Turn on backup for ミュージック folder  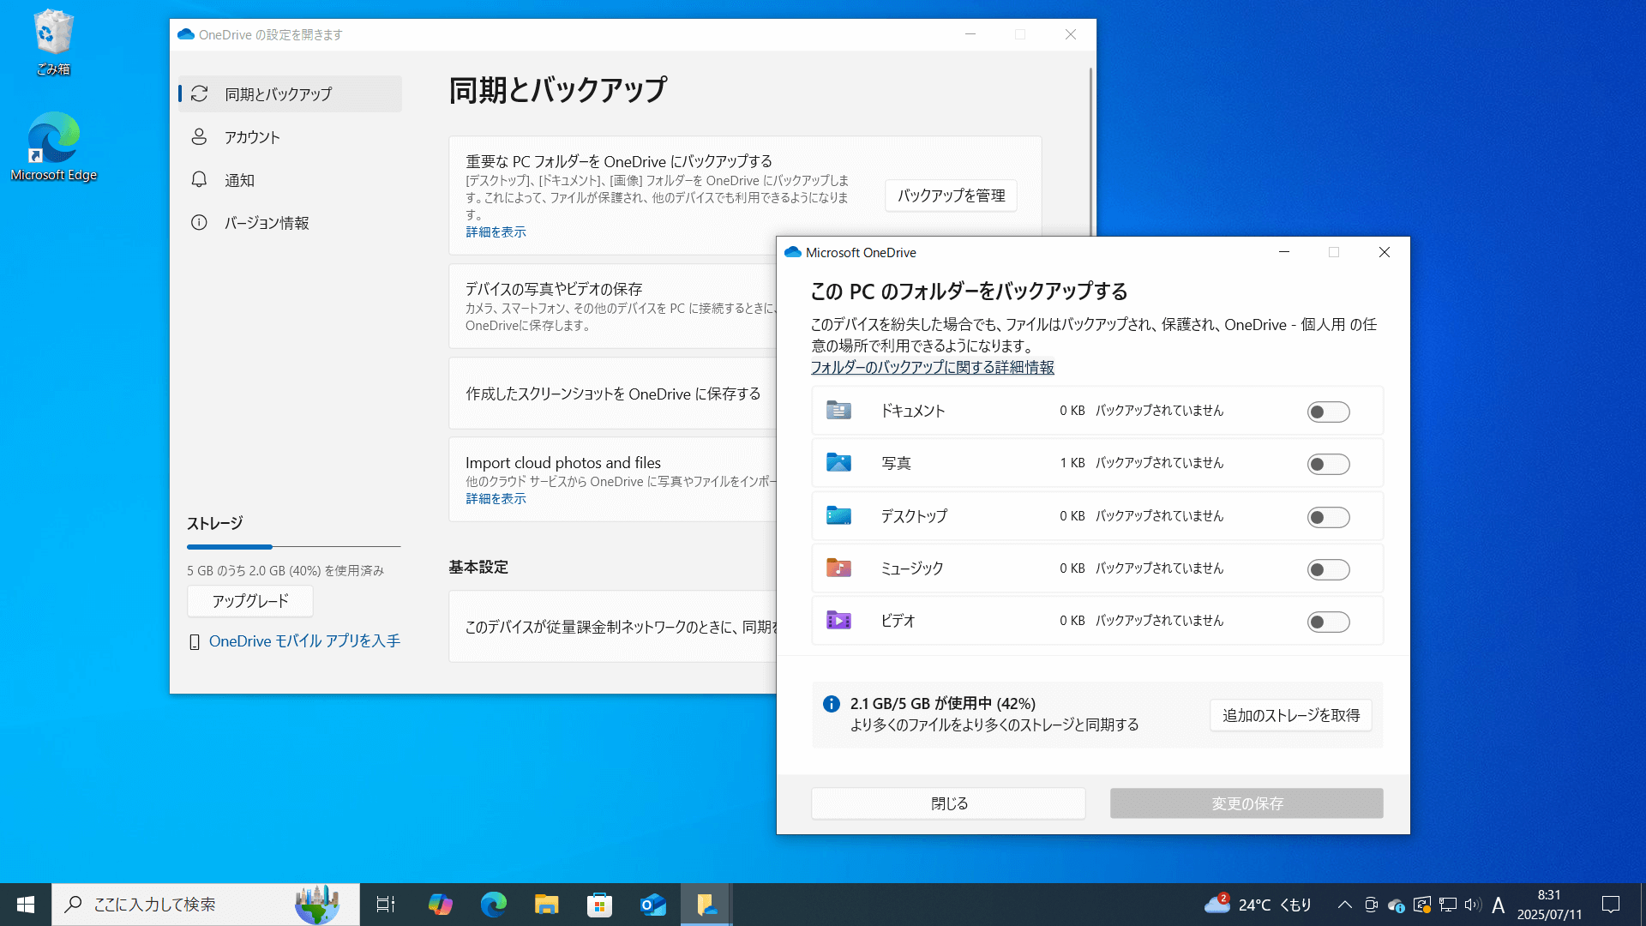coord(1328,569)
